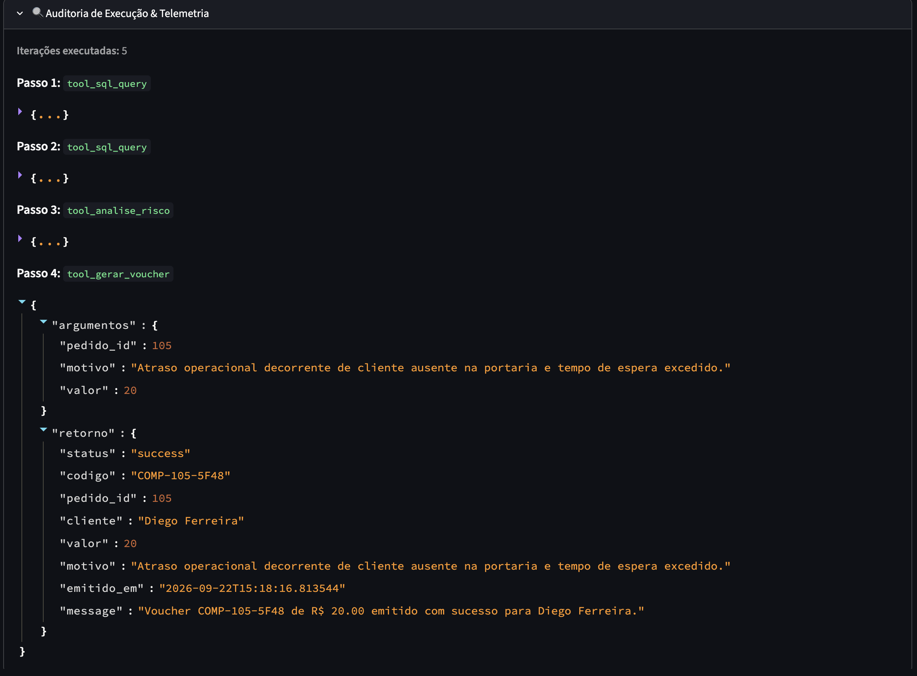Click valor 20 inside argumentos
917x676 pixels.
(130, 390)
